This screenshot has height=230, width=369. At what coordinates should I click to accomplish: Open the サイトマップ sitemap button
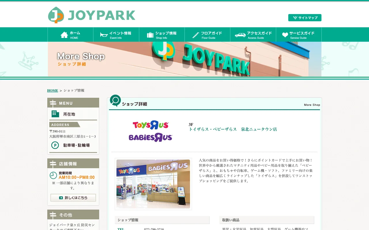pos(305,18)
